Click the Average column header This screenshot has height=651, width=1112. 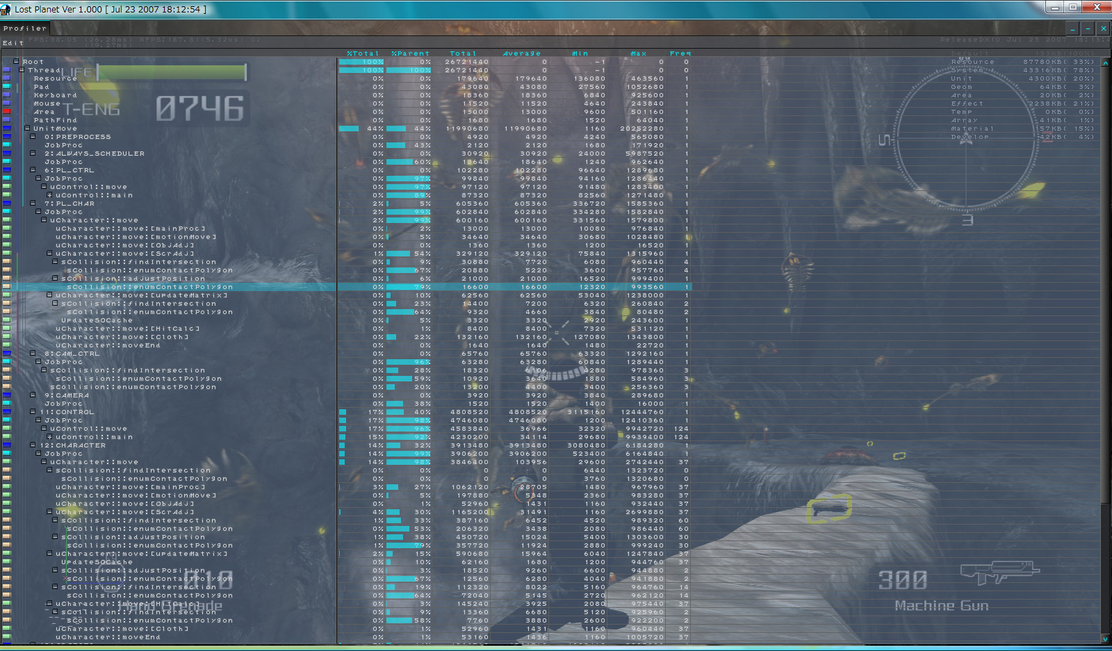point(521,53)
